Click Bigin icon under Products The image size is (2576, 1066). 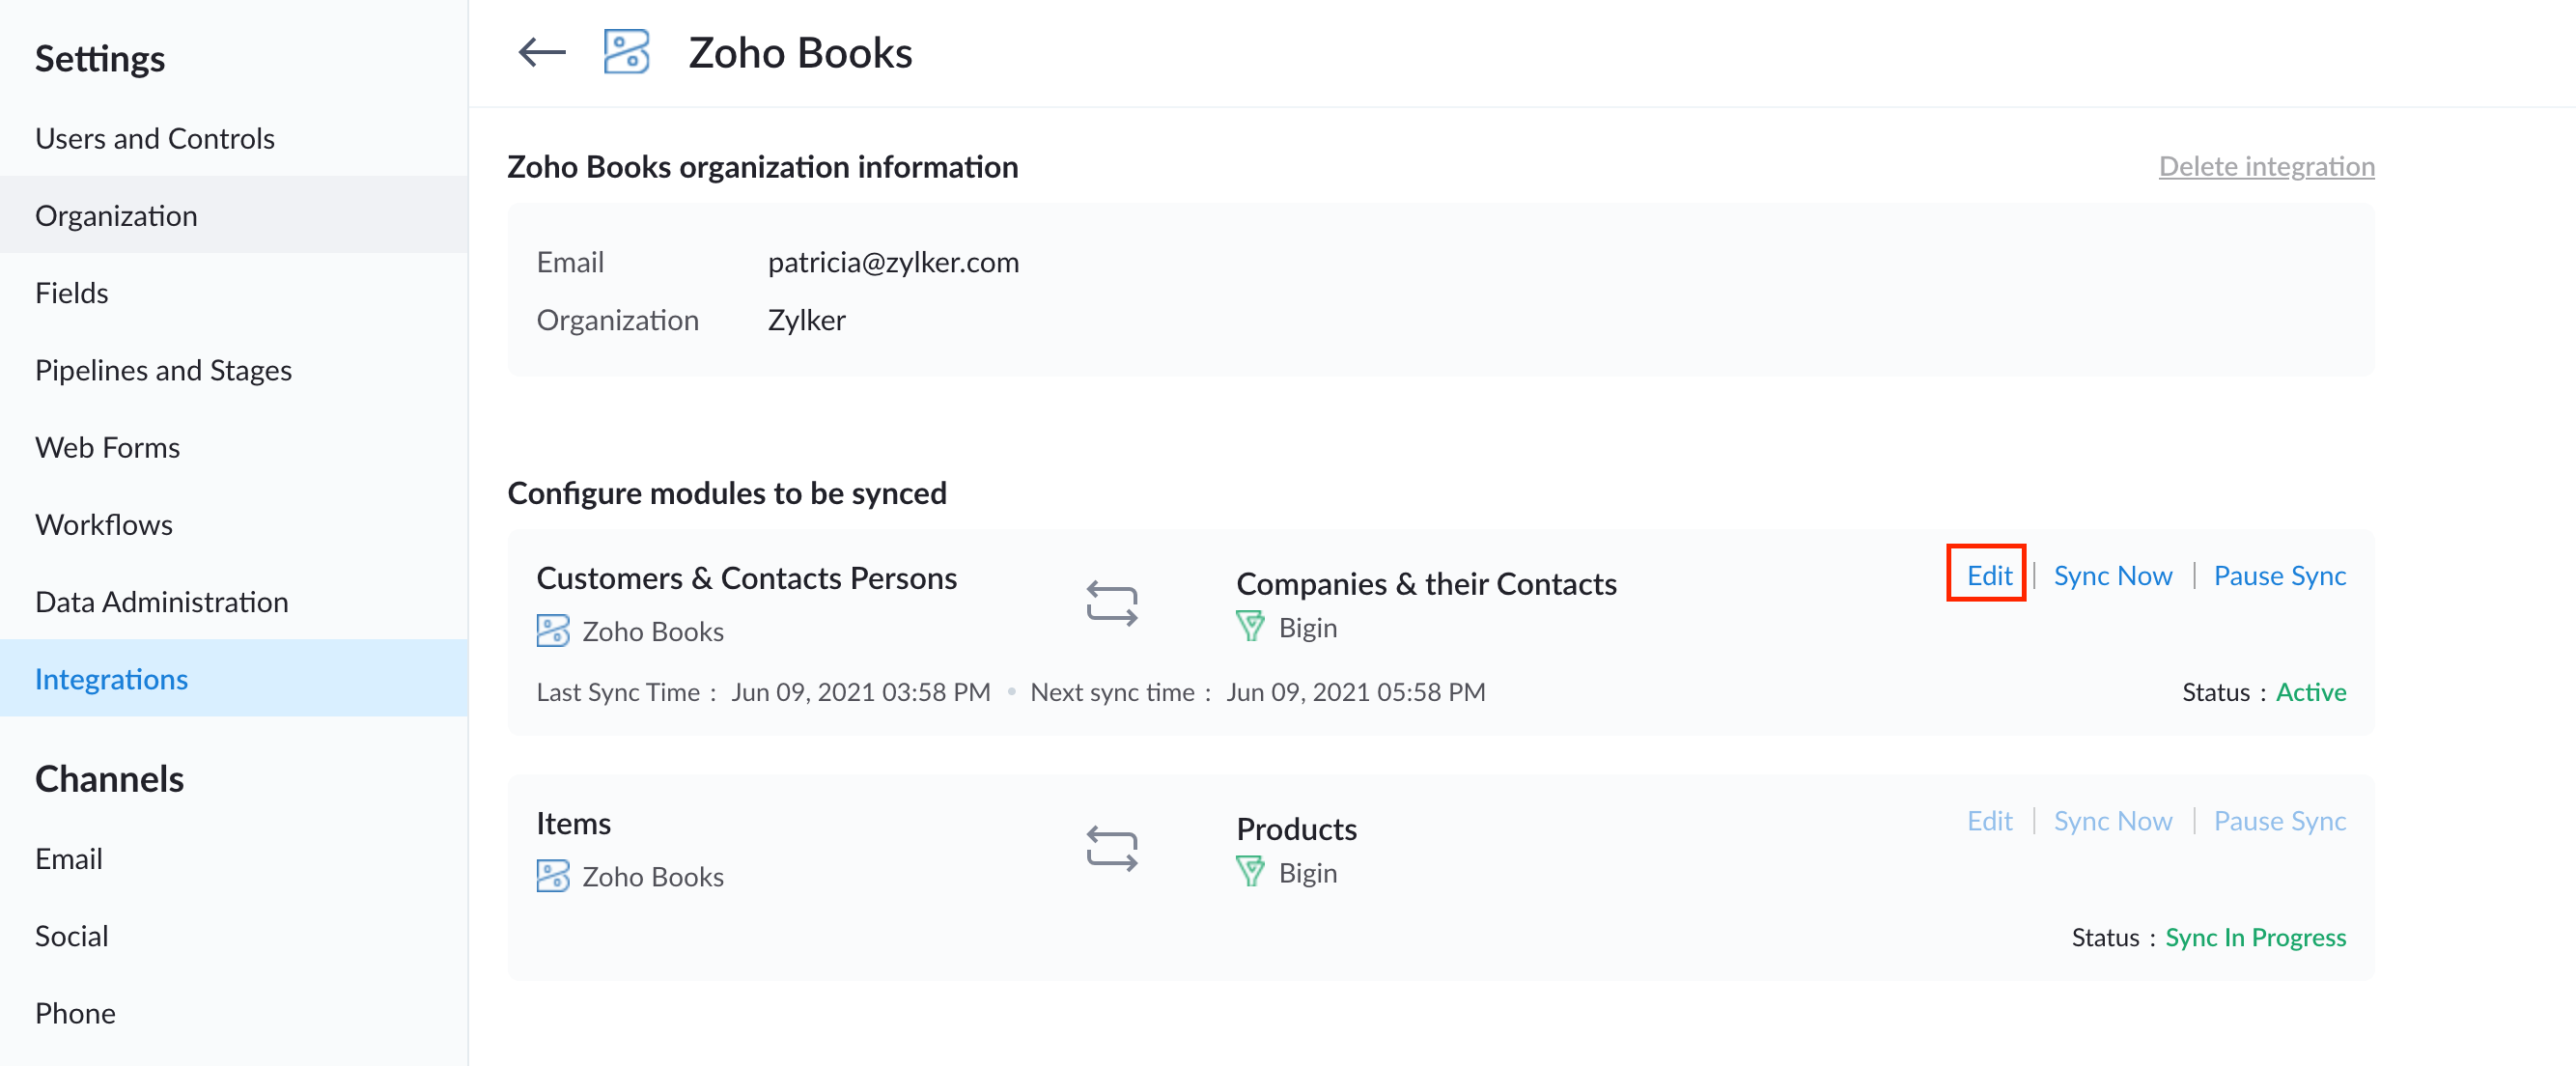(1249, 872)
